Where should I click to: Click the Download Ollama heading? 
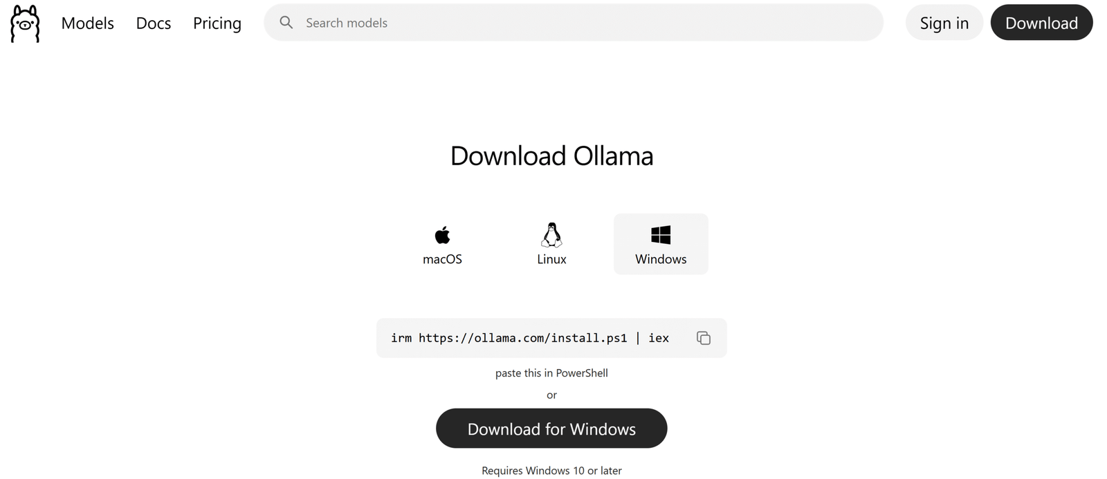551,156
